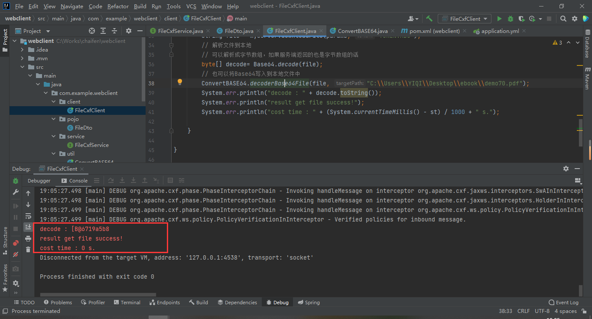Click the intention light bulb on line 38
Viewport: 592px width, 319px height.
pyautogui.click(x=180, y=82)
